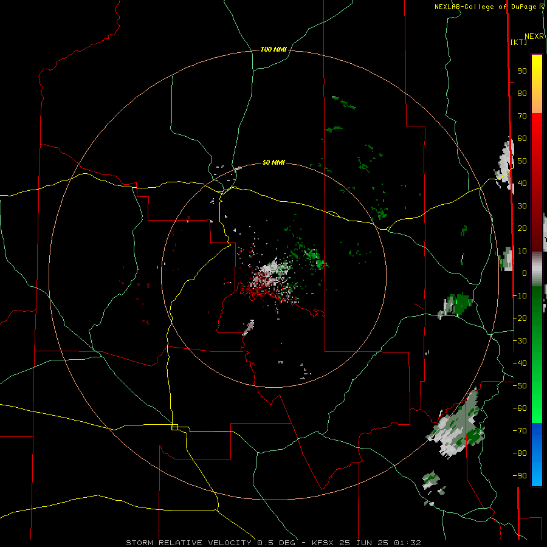Click the -20 value on velocity scale
Screen dimensions: 547x547
pyautogui.click(x=520, y=318)
